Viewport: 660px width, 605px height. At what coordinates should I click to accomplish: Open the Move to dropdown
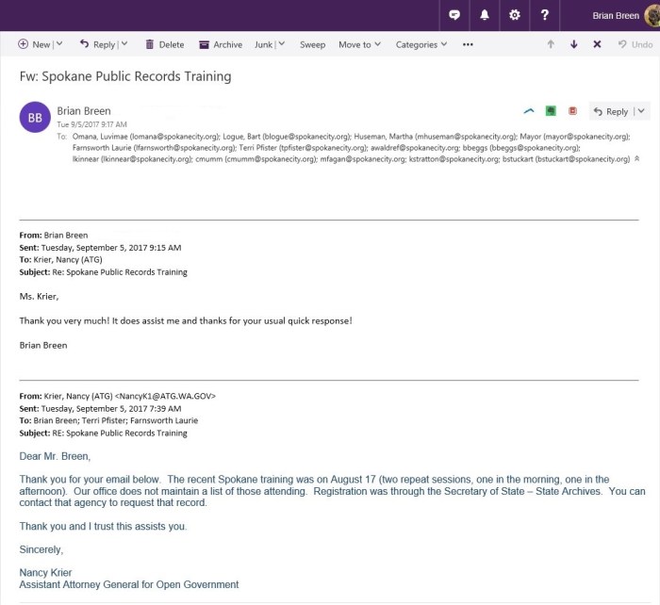(x=359, y=44)
